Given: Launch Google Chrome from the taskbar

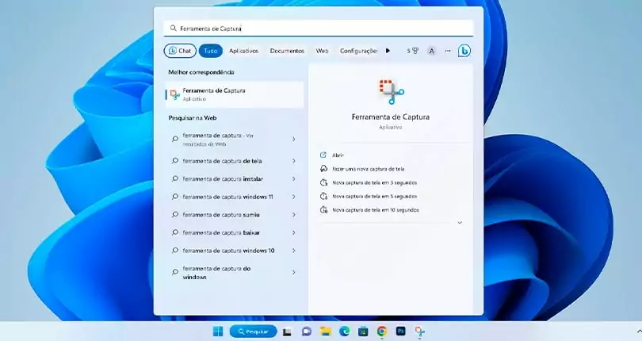Looking at the screenshot, I should 382,331.
